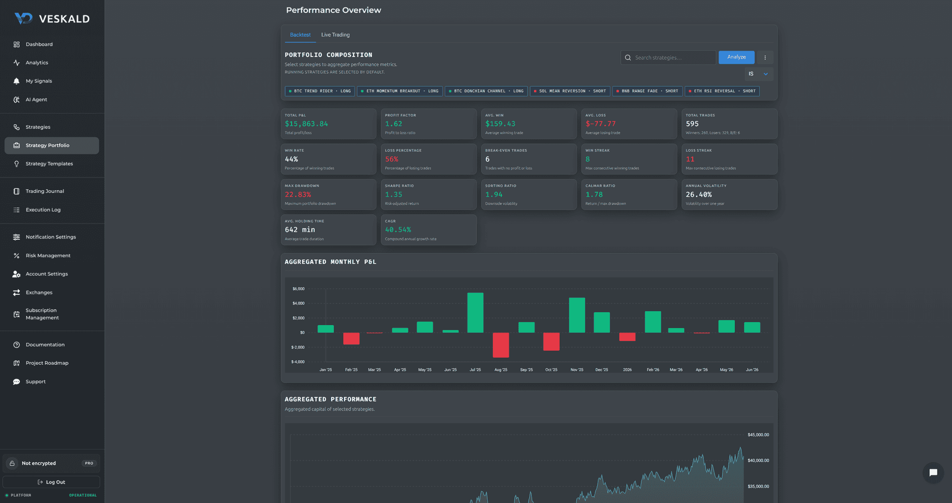This screenshot has width=952, height=503.
Task: Select the Backtest tab
Action: tap(300, 35)
